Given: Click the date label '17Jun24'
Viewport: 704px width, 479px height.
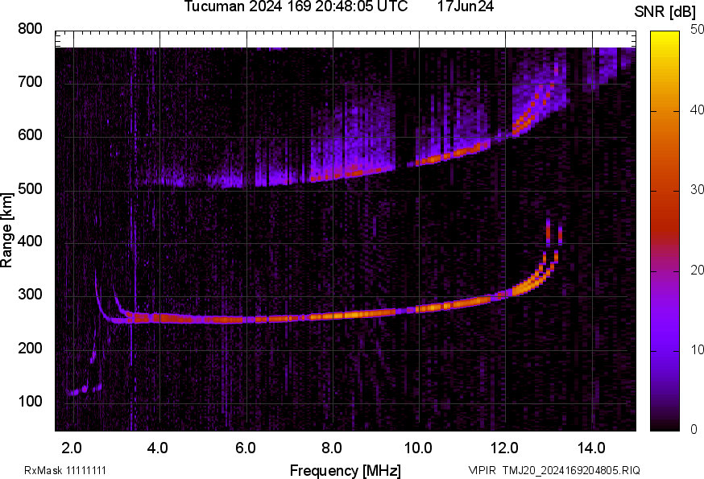Looking at the screenshot, I should click(466, 6).
